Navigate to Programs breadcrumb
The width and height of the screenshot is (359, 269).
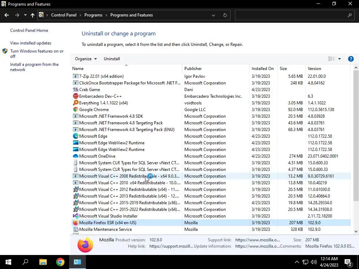click(x=93, y=15)
